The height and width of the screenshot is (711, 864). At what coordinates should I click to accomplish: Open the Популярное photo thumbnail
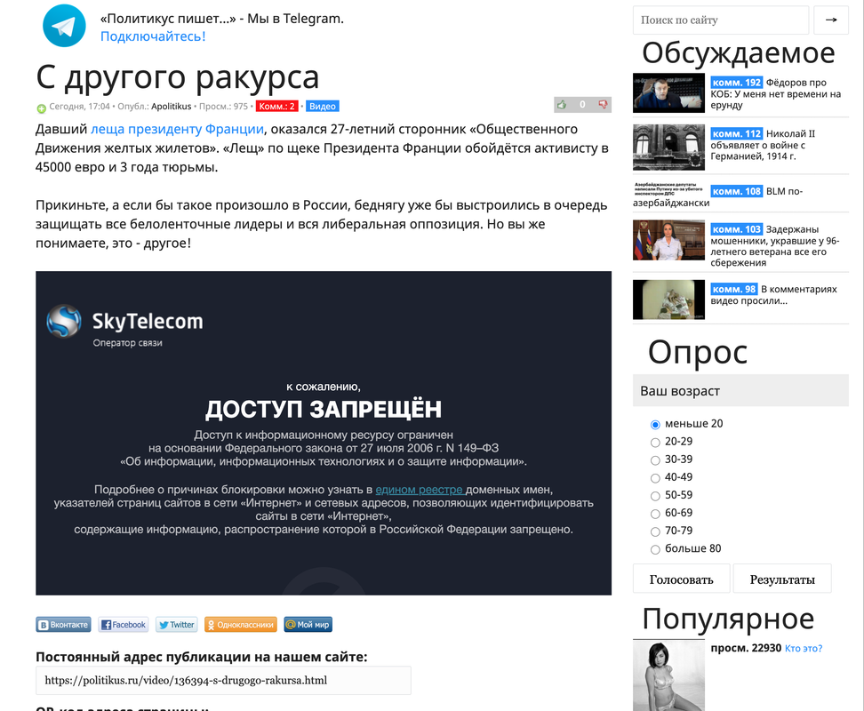coord(668,675)
